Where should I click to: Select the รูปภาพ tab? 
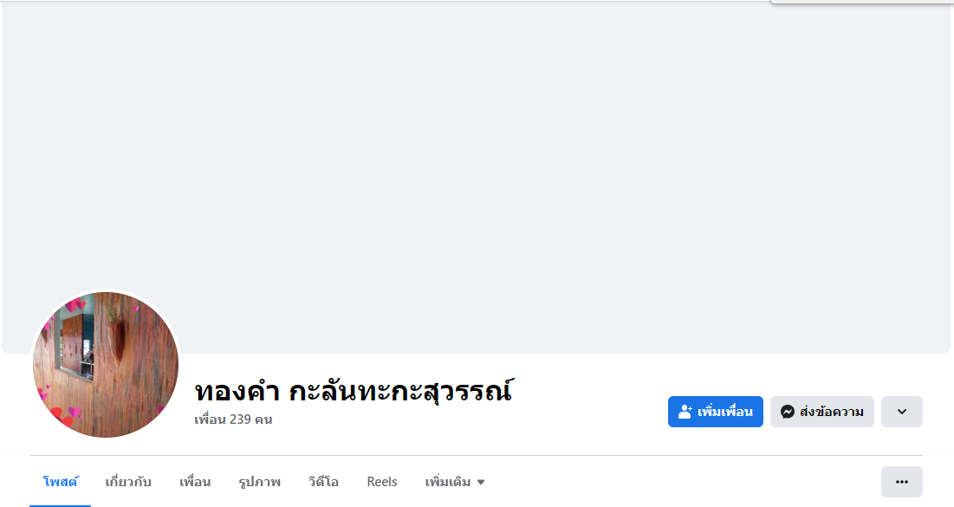pyautogui.click(x=260, y=482)
